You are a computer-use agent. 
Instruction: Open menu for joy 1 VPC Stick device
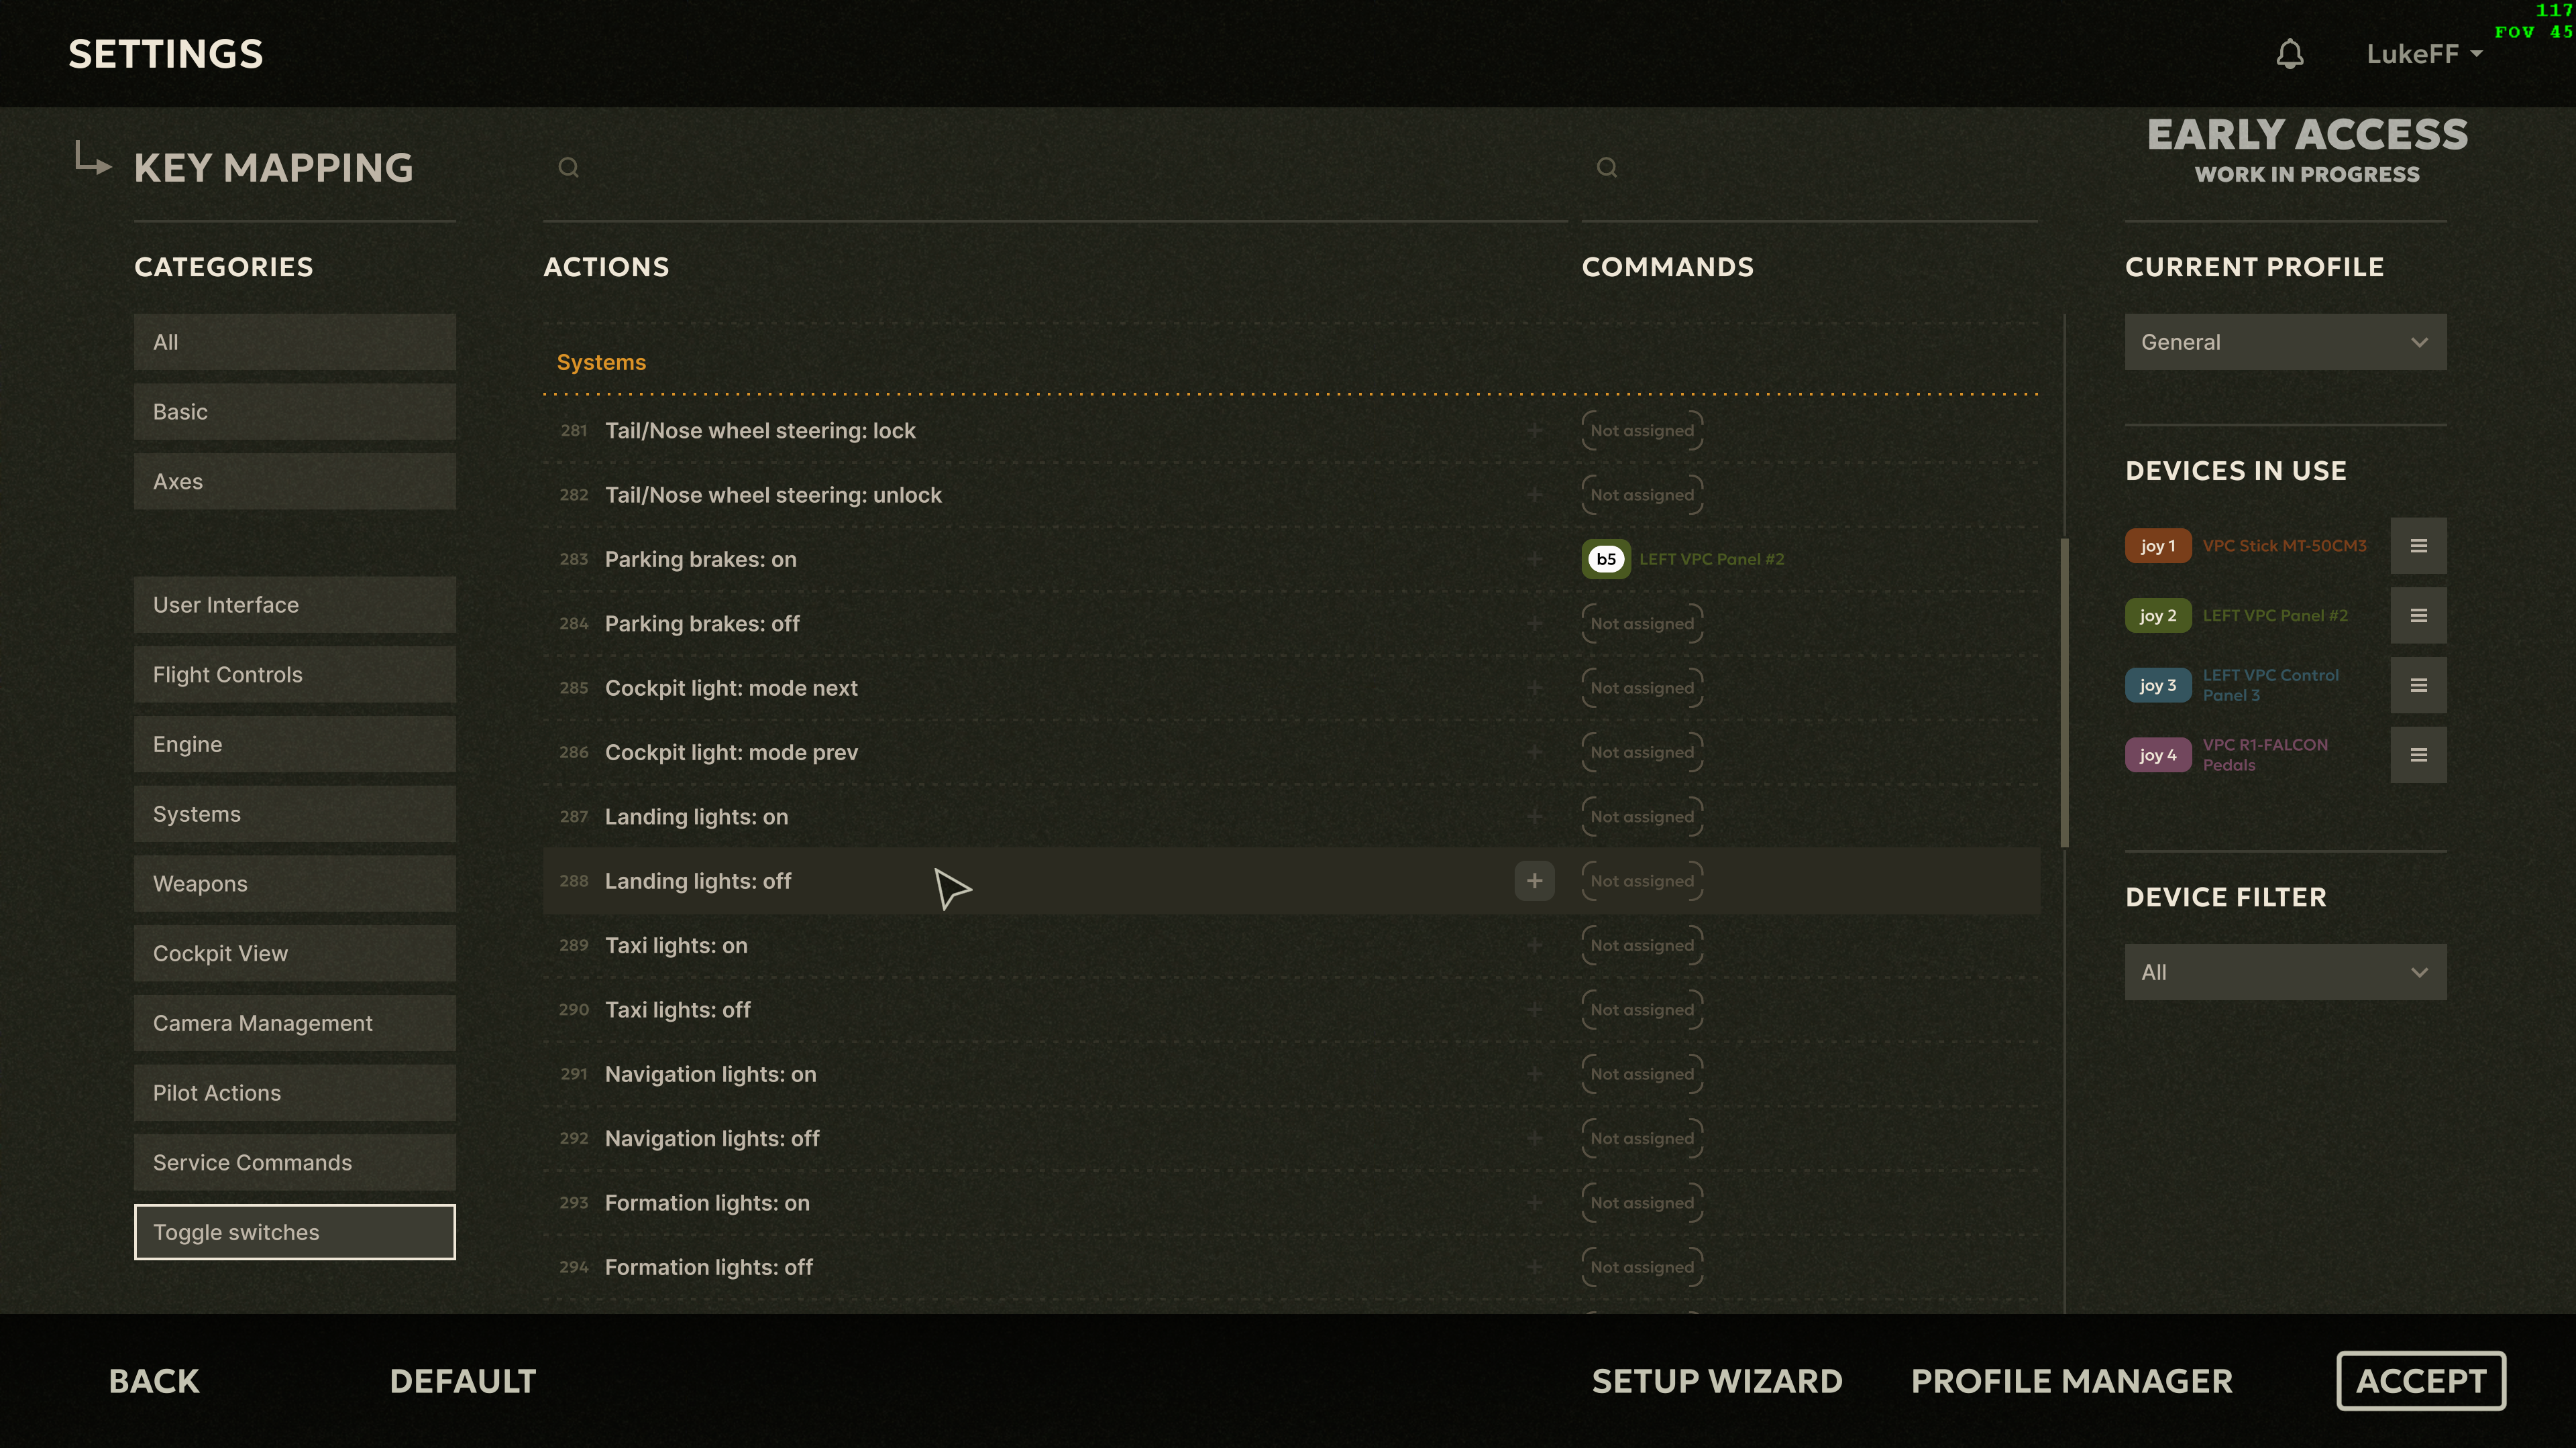(x=2418, y=546)
